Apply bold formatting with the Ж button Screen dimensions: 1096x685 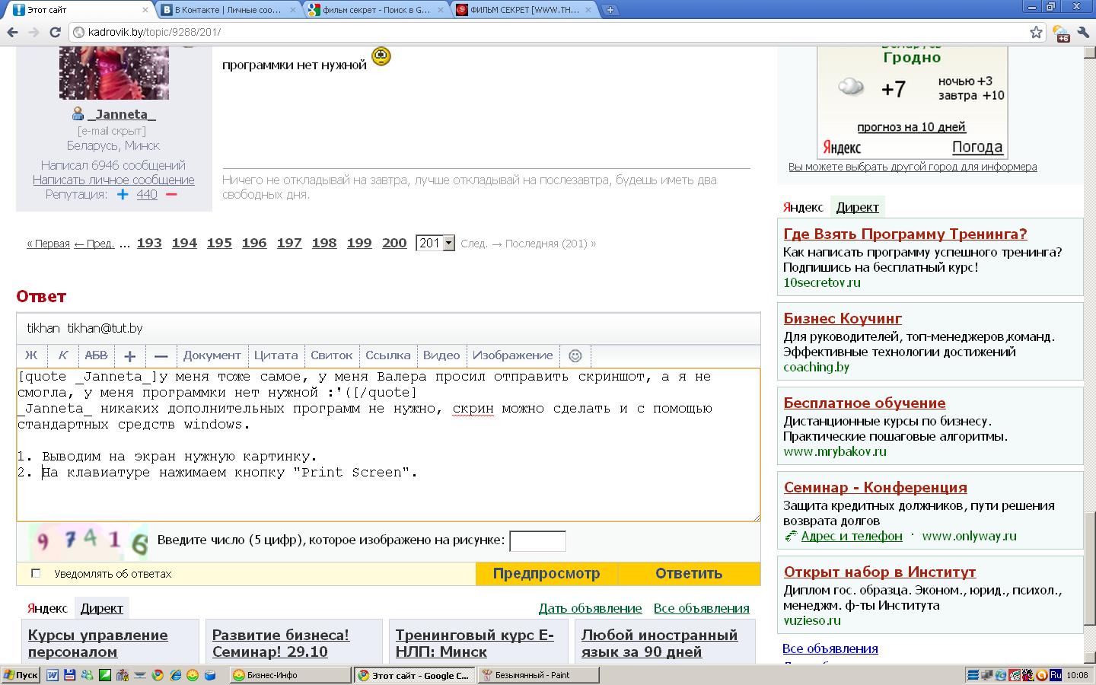pyautogui.click(x=31, y=355)
